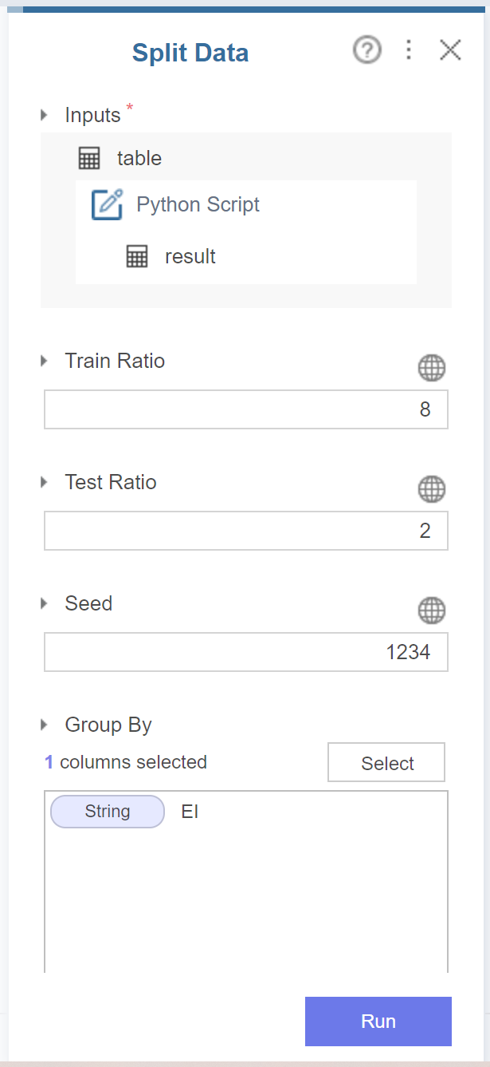490x1067 pixels.
Task: Click the Python Script edit icon
Action: coord(107,204)
